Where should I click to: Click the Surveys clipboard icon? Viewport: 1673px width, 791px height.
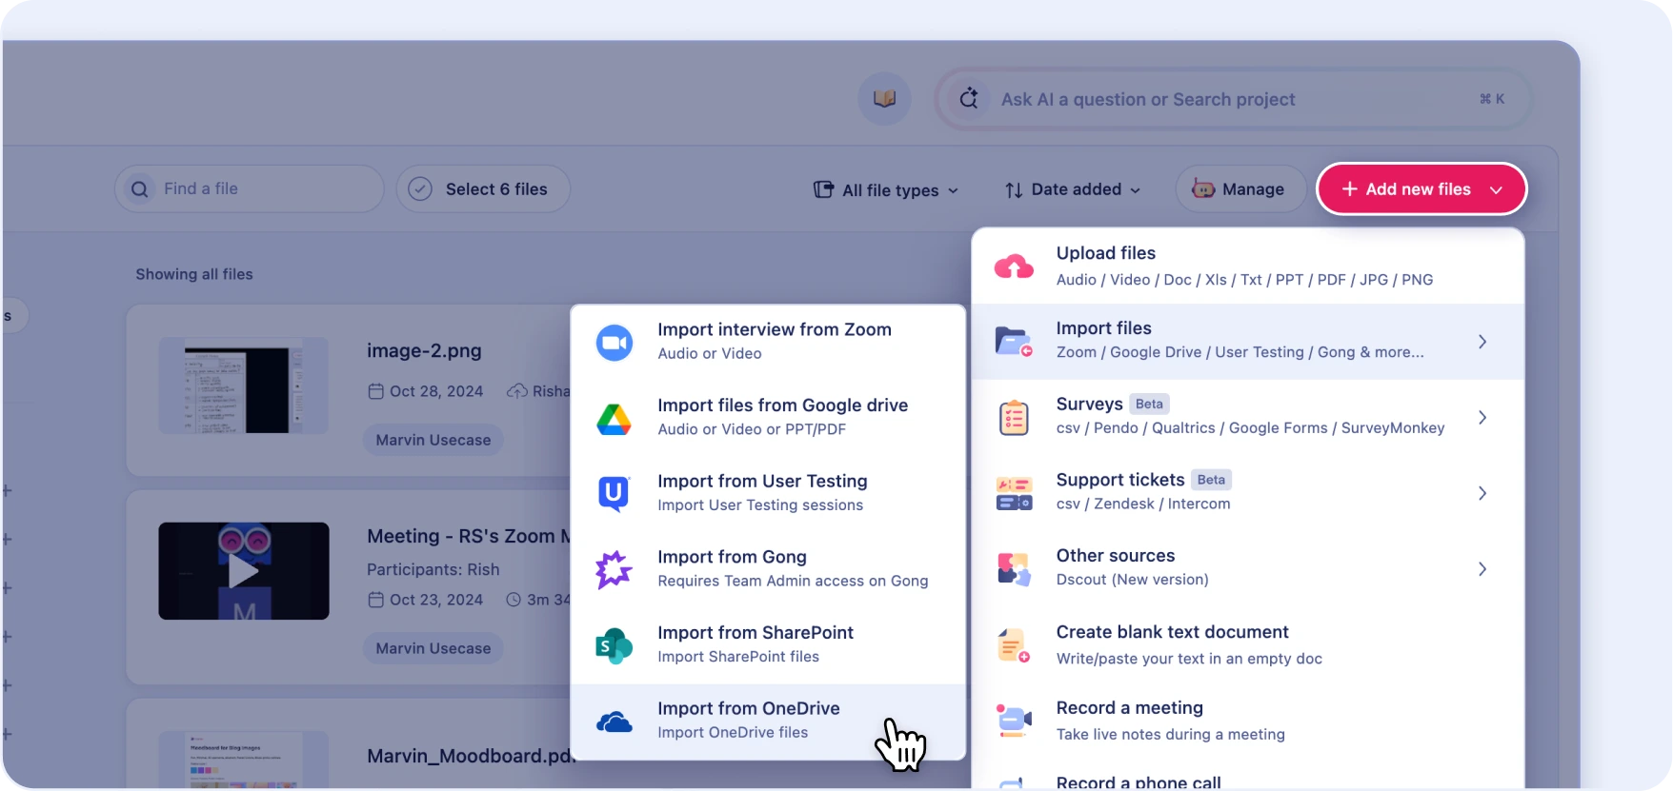[x=1014, y=417]
